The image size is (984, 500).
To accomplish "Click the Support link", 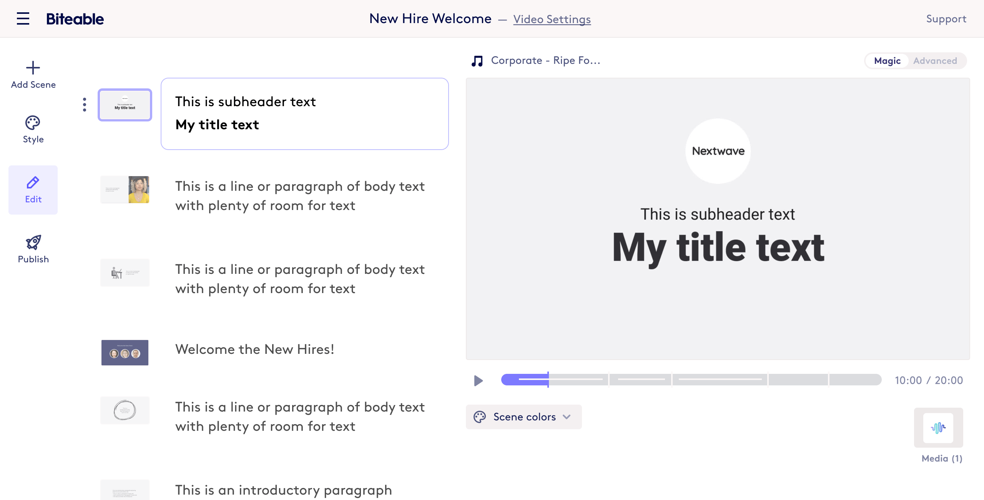I will 946,19.
